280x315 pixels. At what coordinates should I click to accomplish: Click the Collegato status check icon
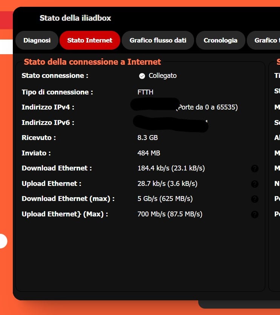(x=142, y=76)
